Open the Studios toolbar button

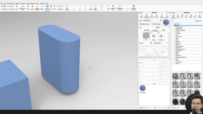91,8
